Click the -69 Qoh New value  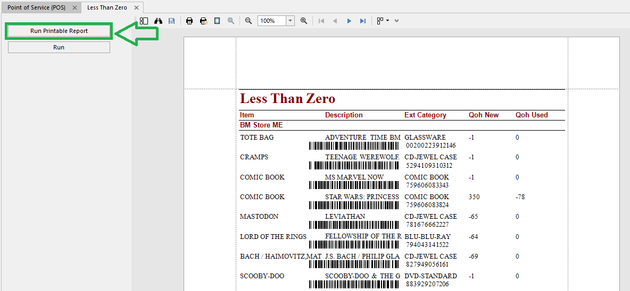point(474,256)
